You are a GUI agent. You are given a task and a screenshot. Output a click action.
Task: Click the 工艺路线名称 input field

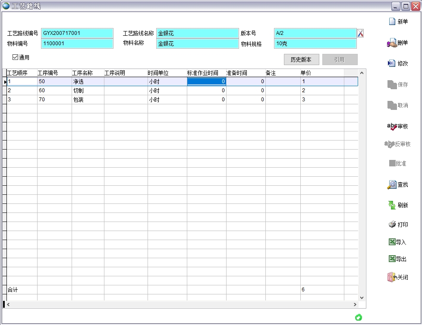(x=197, y=33)
